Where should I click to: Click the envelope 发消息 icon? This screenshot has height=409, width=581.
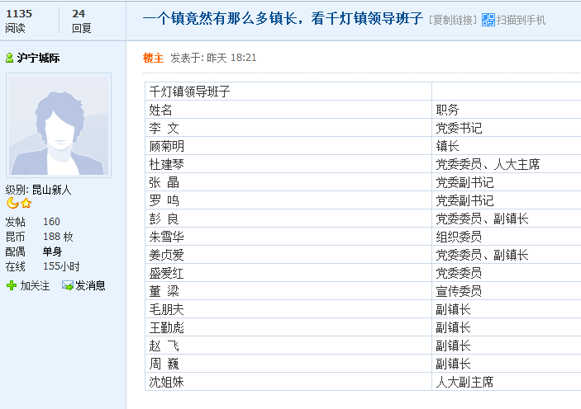point(68,285)
